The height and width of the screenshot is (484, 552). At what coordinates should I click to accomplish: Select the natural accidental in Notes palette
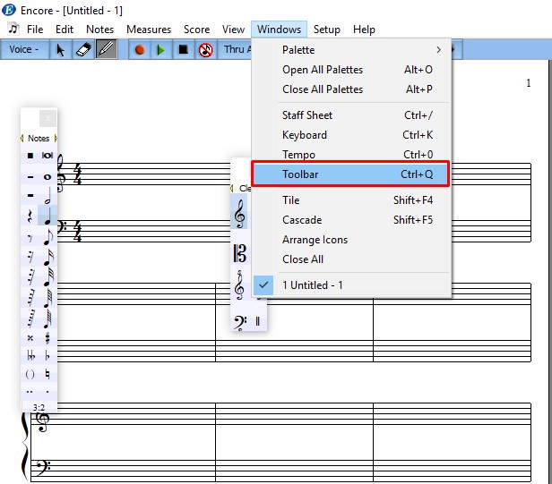pos(47,374)
